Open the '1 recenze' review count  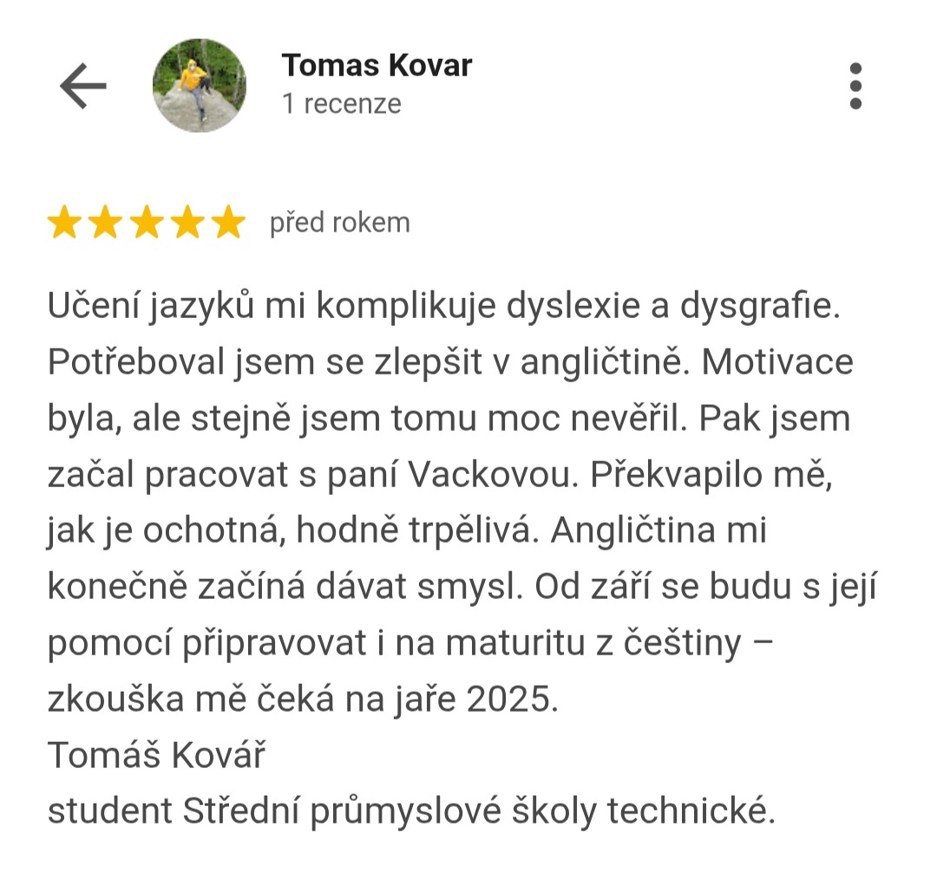coord(342,104)
